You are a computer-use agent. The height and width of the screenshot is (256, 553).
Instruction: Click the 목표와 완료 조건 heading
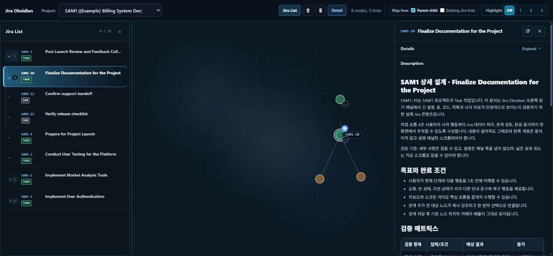point(423,170)
